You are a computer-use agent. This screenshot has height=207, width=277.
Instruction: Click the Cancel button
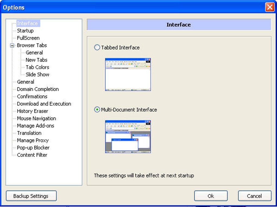tap(254, 196)
